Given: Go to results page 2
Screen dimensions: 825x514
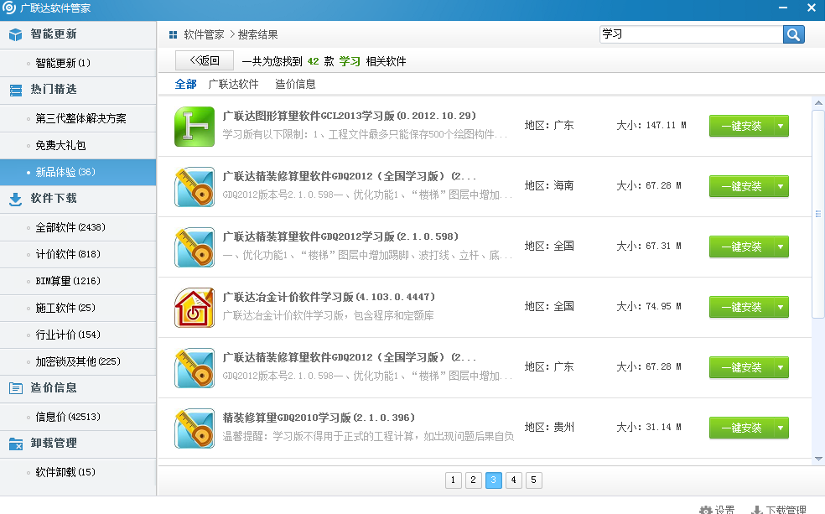Looking at the screenshot, I should tap(473, 480).
